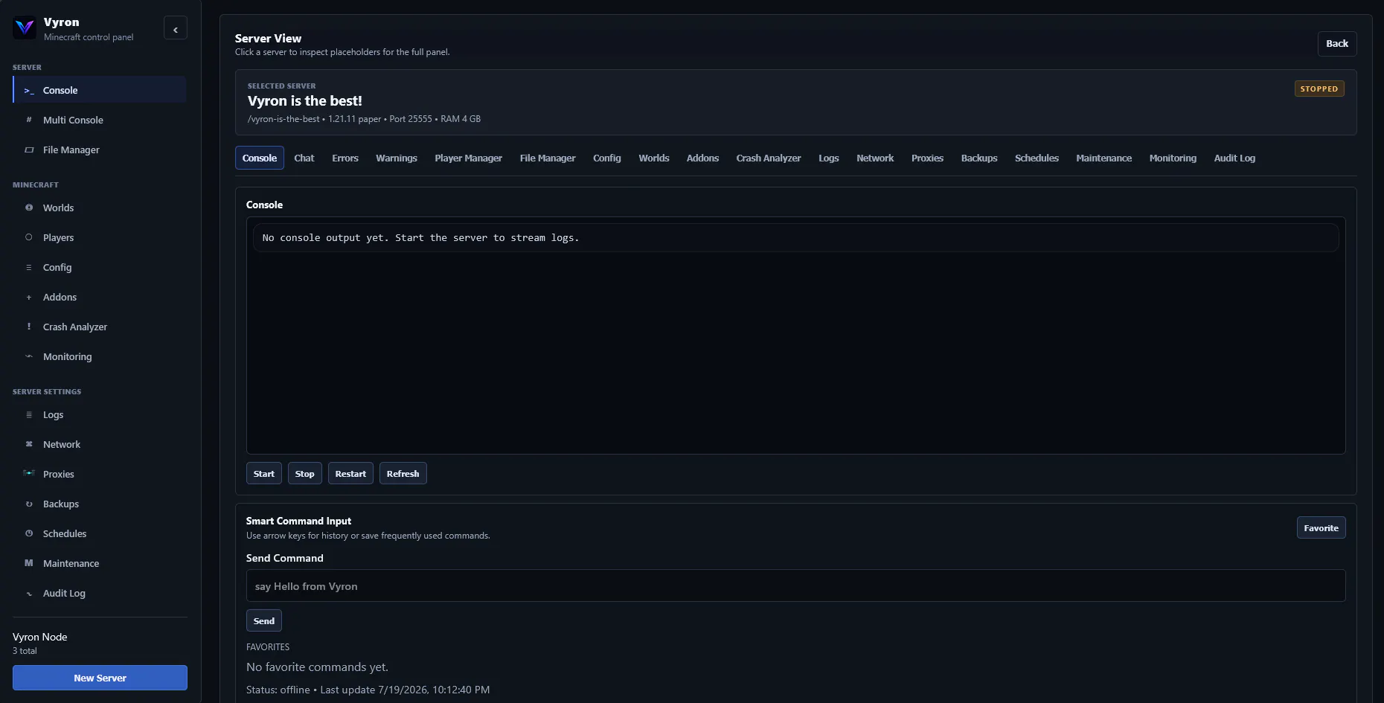Click the Worlds globe icon in sidebar
This screenshot has height=703, width=1384.
[29, 208]
